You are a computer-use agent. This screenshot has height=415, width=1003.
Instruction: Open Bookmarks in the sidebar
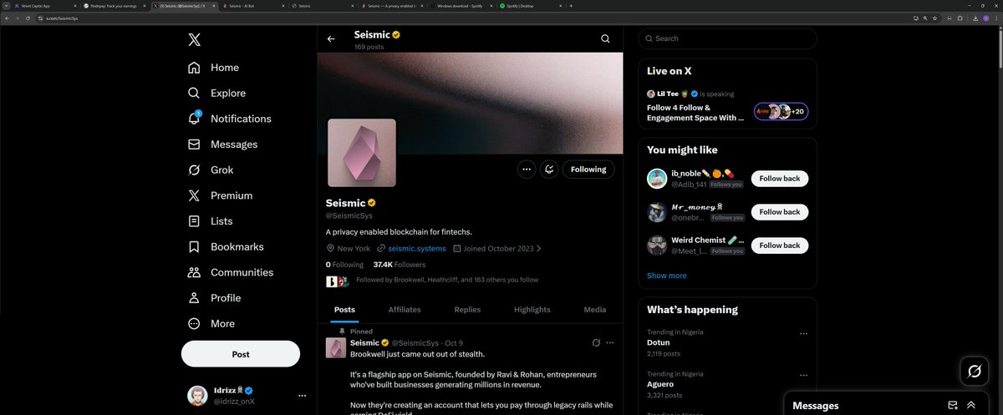pos(226,247)
